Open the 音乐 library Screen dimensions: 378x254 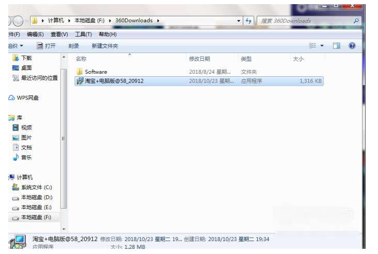coord(26,158)
